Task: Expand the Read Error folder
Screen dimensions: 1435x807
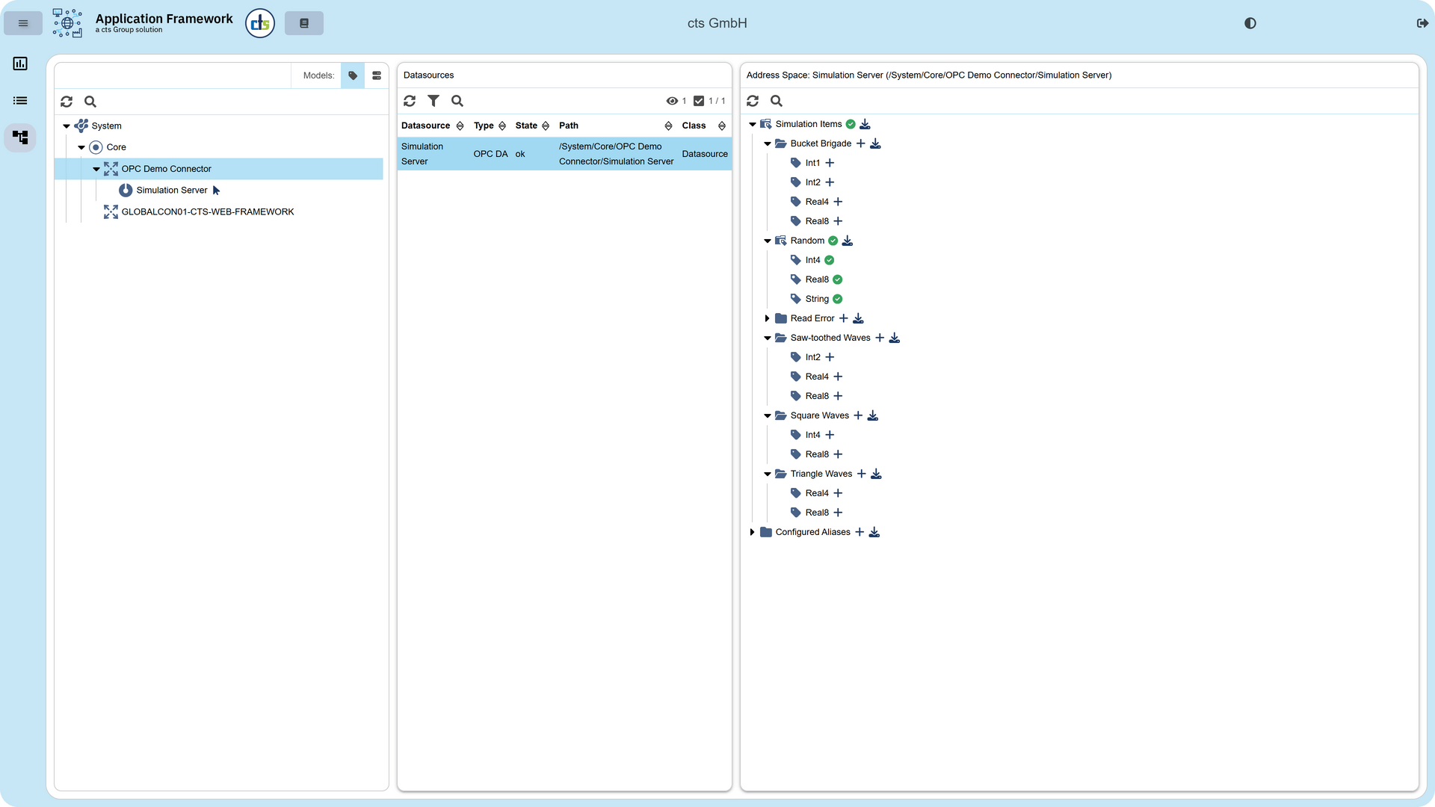Action: 768,318
